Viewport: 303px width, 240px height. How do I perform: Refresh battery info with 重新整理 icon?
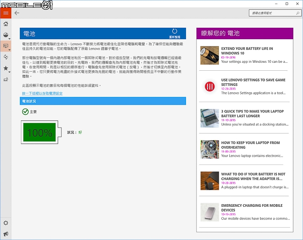175,33
